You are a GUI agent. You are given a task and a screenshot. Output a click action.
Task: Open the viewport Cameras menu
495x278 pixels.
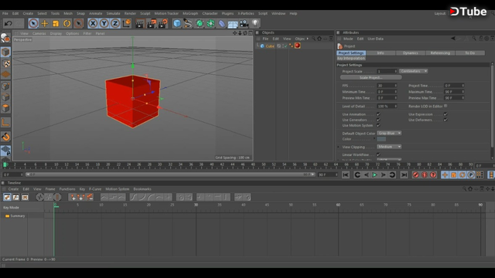click(39, 33)
